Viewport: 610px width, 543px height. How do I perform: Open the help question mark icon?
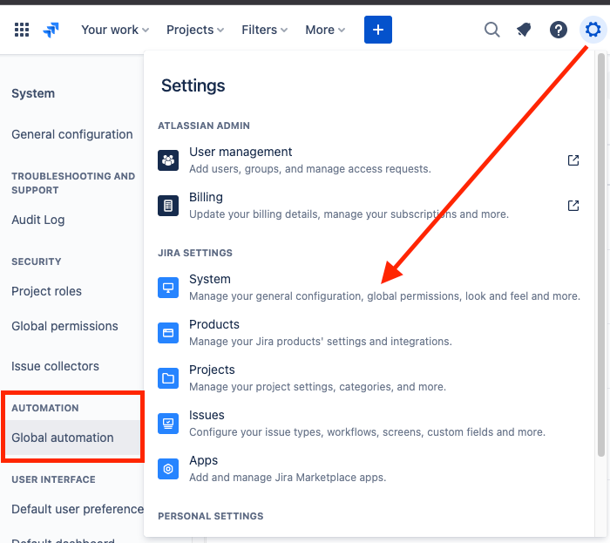pos(559,30)
